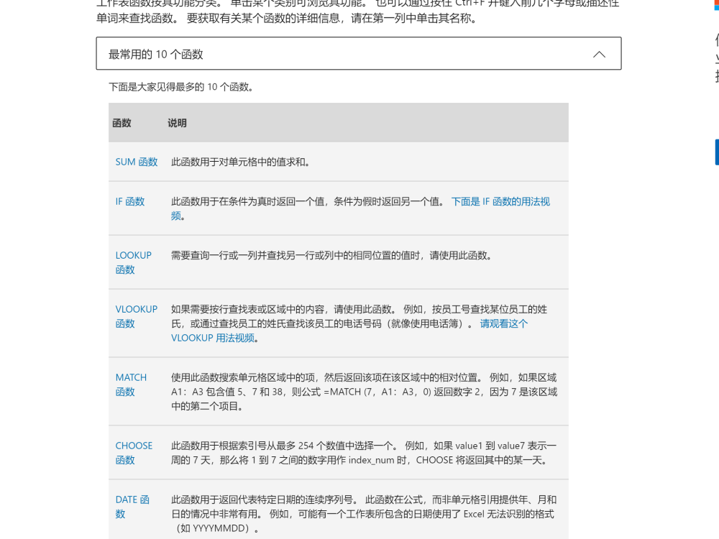Viewport: 719px width, 539px height.
Task: Open the LOOKUP 函数 link
Action: (x=134, y=262)
